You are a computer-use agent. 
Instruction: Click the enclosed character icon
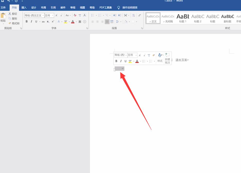85,22
